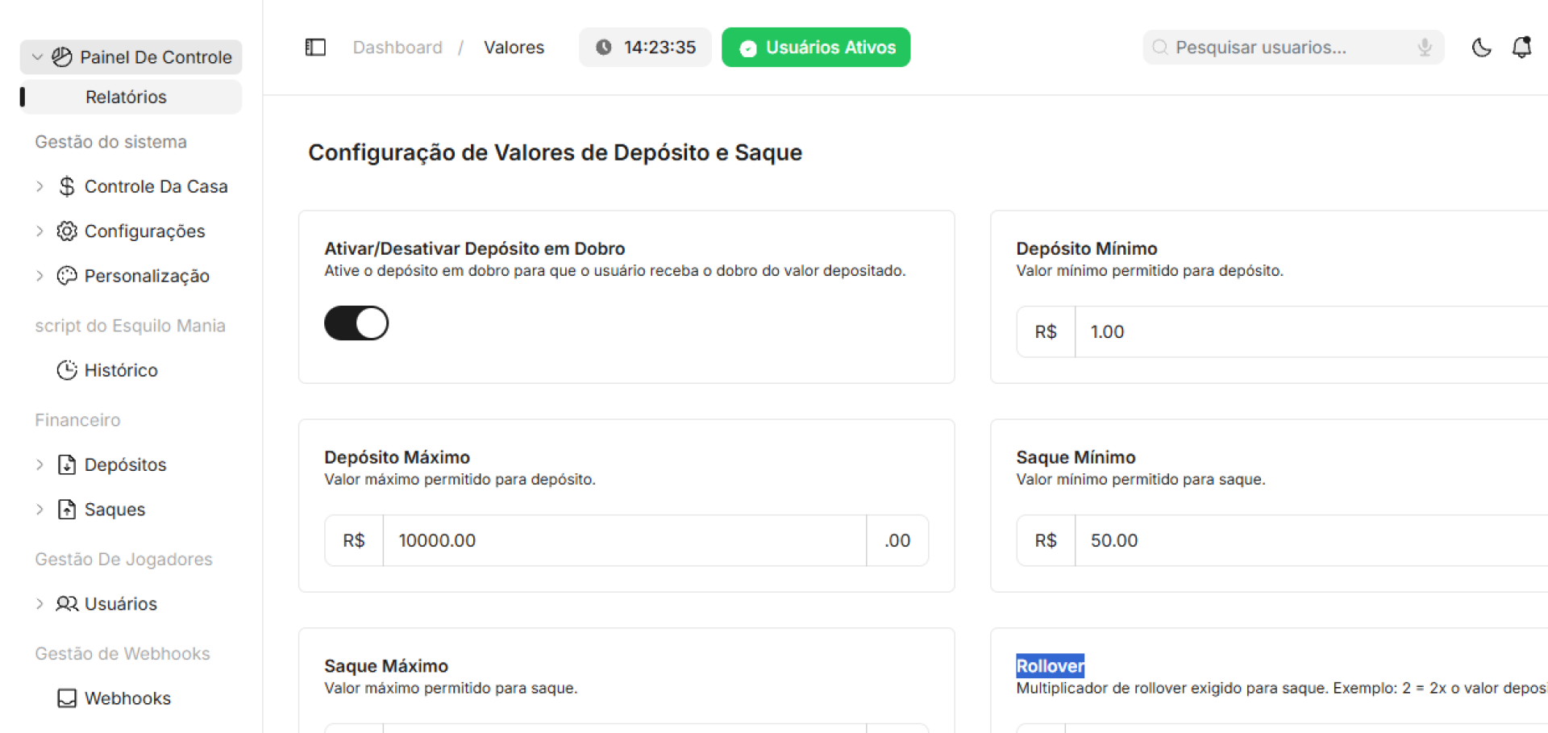Click the Usuários Ativos green button
1548x733 pixels.
[816, 48]
